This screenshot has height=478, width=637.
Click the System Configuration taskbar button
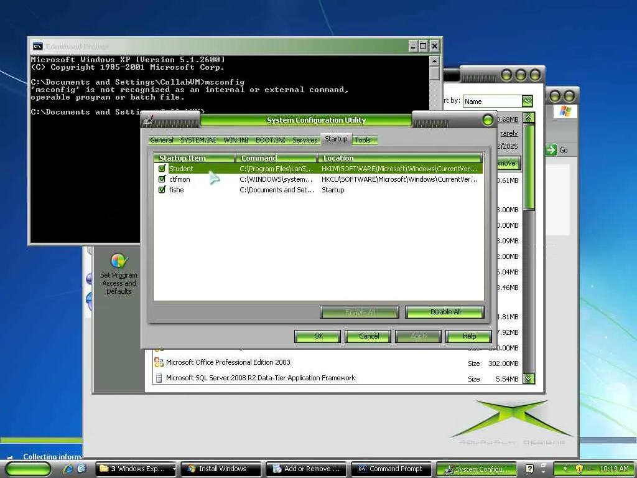(476, 469)
